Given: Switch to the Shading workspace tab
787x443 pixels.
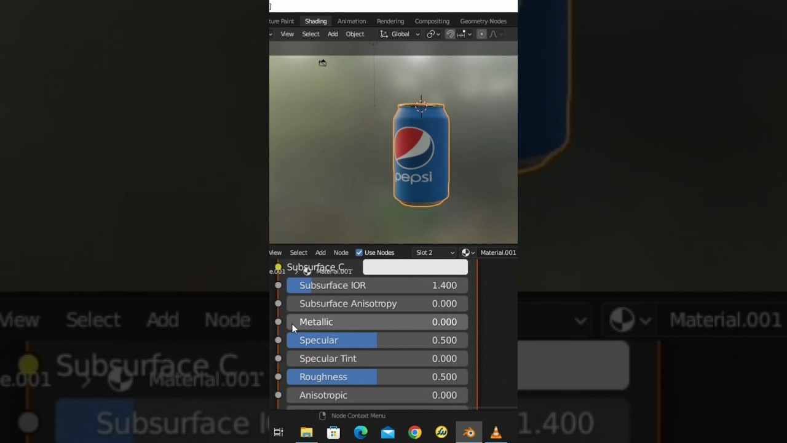Looking at the screenshot, I should pos(316,21).
